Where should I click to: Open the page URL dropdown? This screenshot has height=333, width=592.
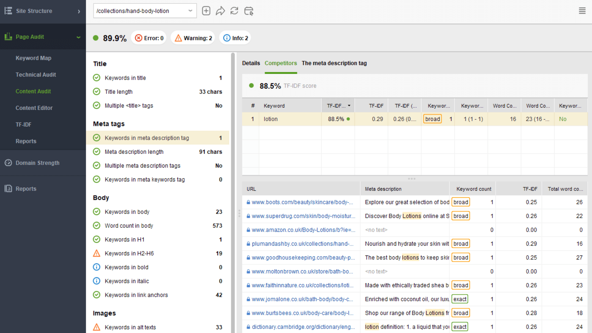[190, 11]
